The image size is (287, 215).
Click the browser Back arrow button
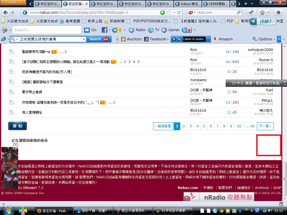[6, 13]
